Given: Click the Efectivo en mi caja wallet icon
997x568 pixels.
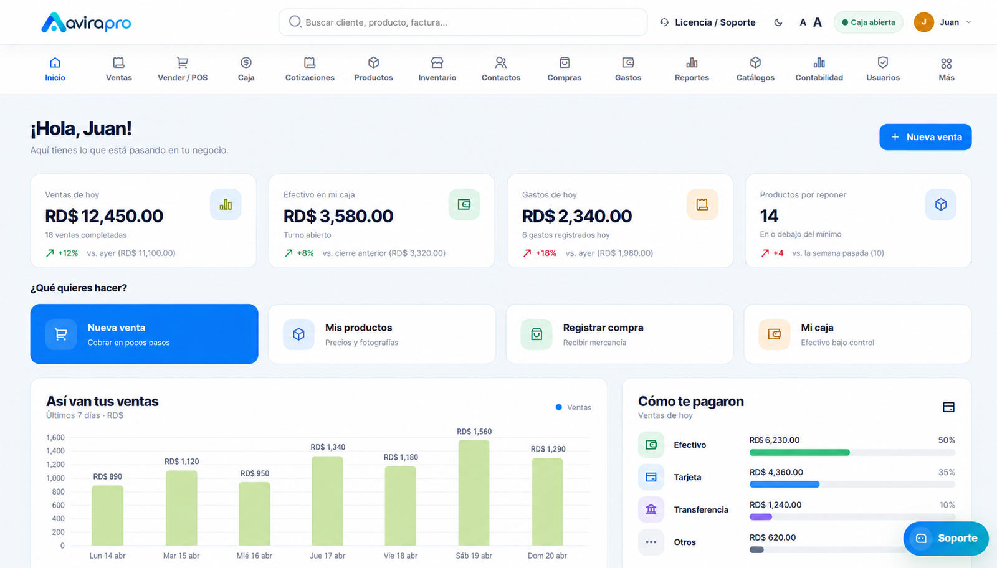Looking at the screenshot, I should 464,204.
